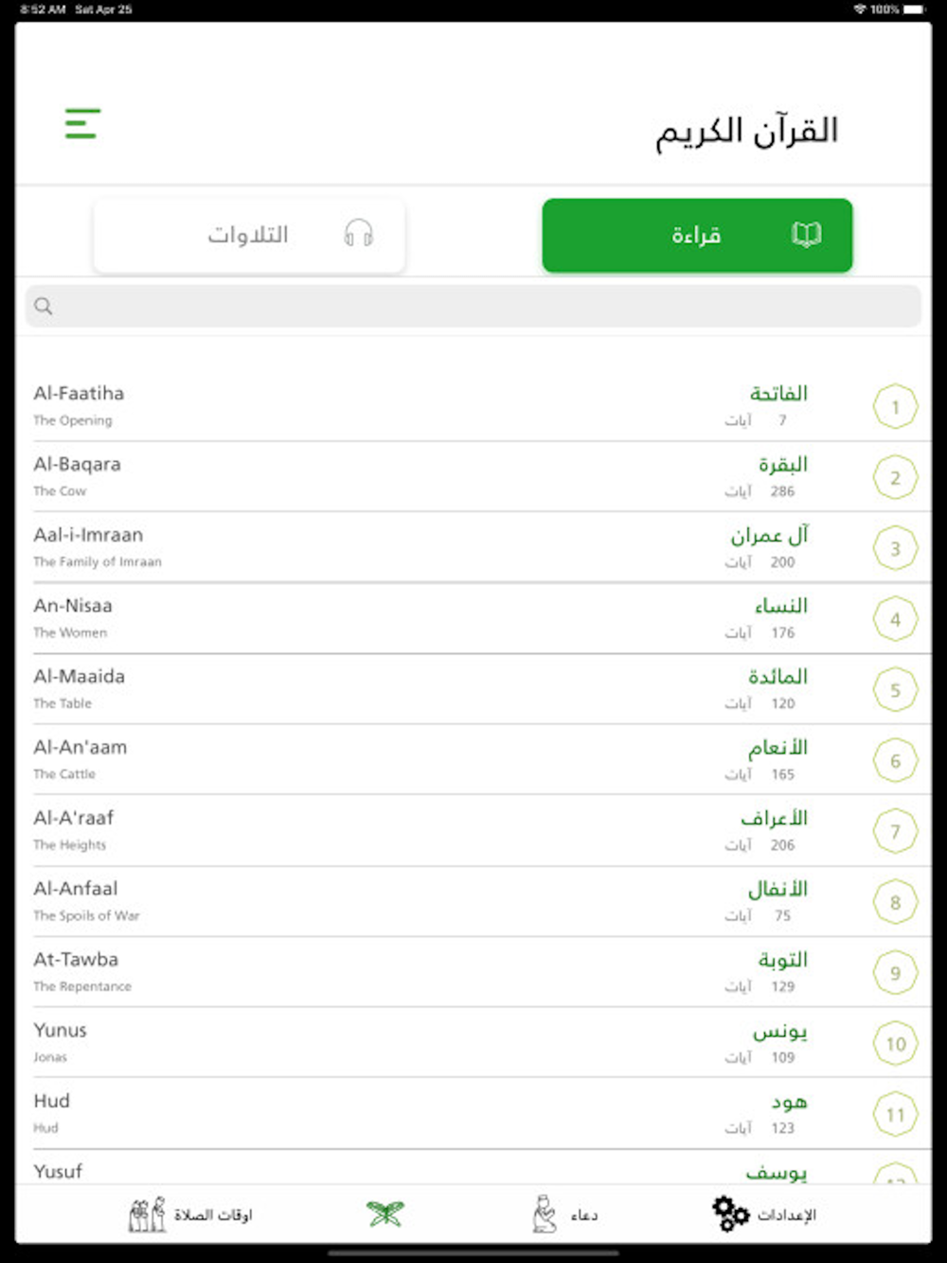Screen dimensions: 947x1263
Task: Select the green reading mode button
Action: pyautogui.click(x=697, y=235)
